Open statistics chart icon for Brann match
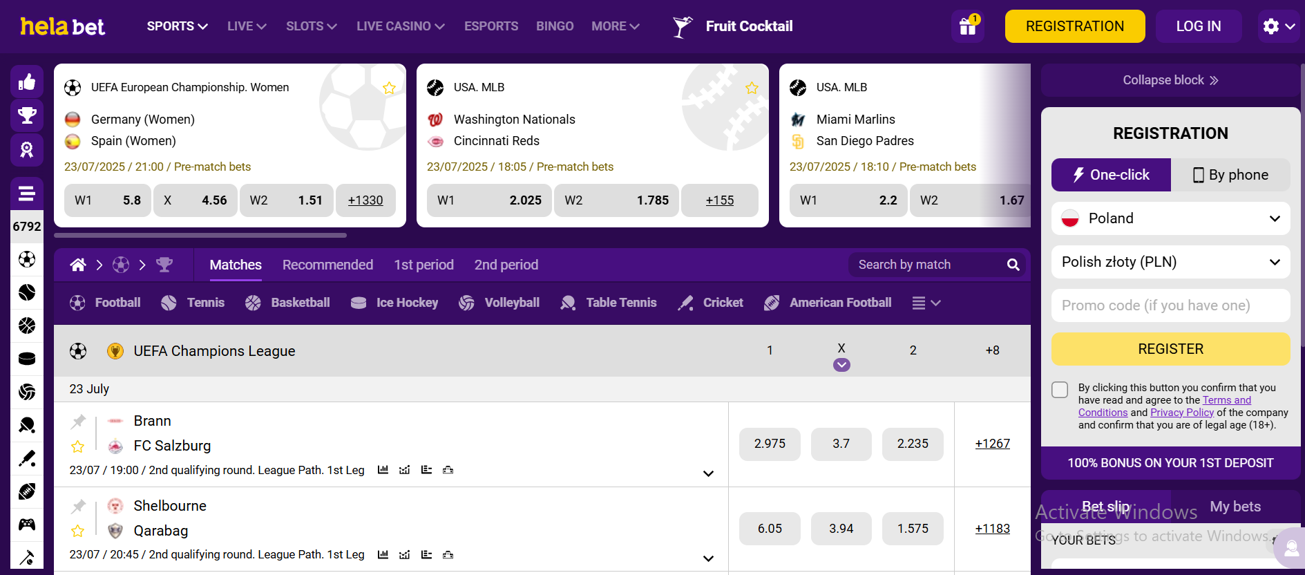The height and width of the screenshot is (575, 1305). 383,470
